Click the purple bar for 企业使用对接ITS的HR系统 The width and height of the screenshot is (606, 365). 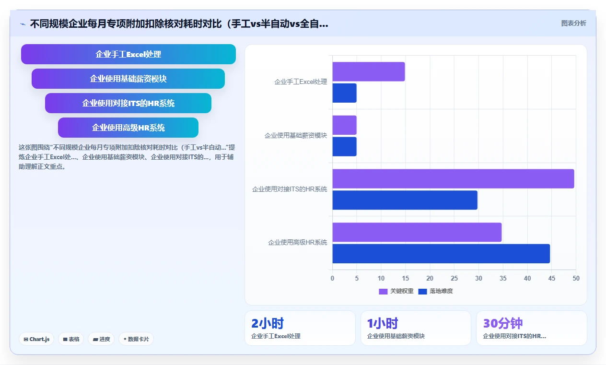tap(453, 178)
